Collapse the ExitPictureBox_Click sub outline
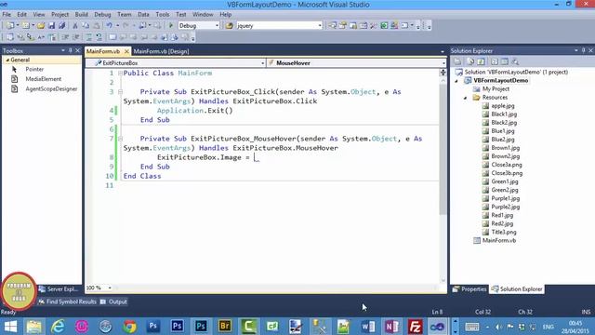 click(x=120, y=91)
